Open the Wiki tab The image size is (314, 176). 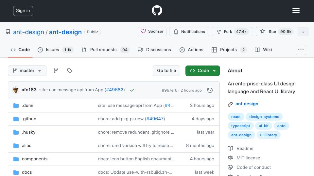(263, 50)
